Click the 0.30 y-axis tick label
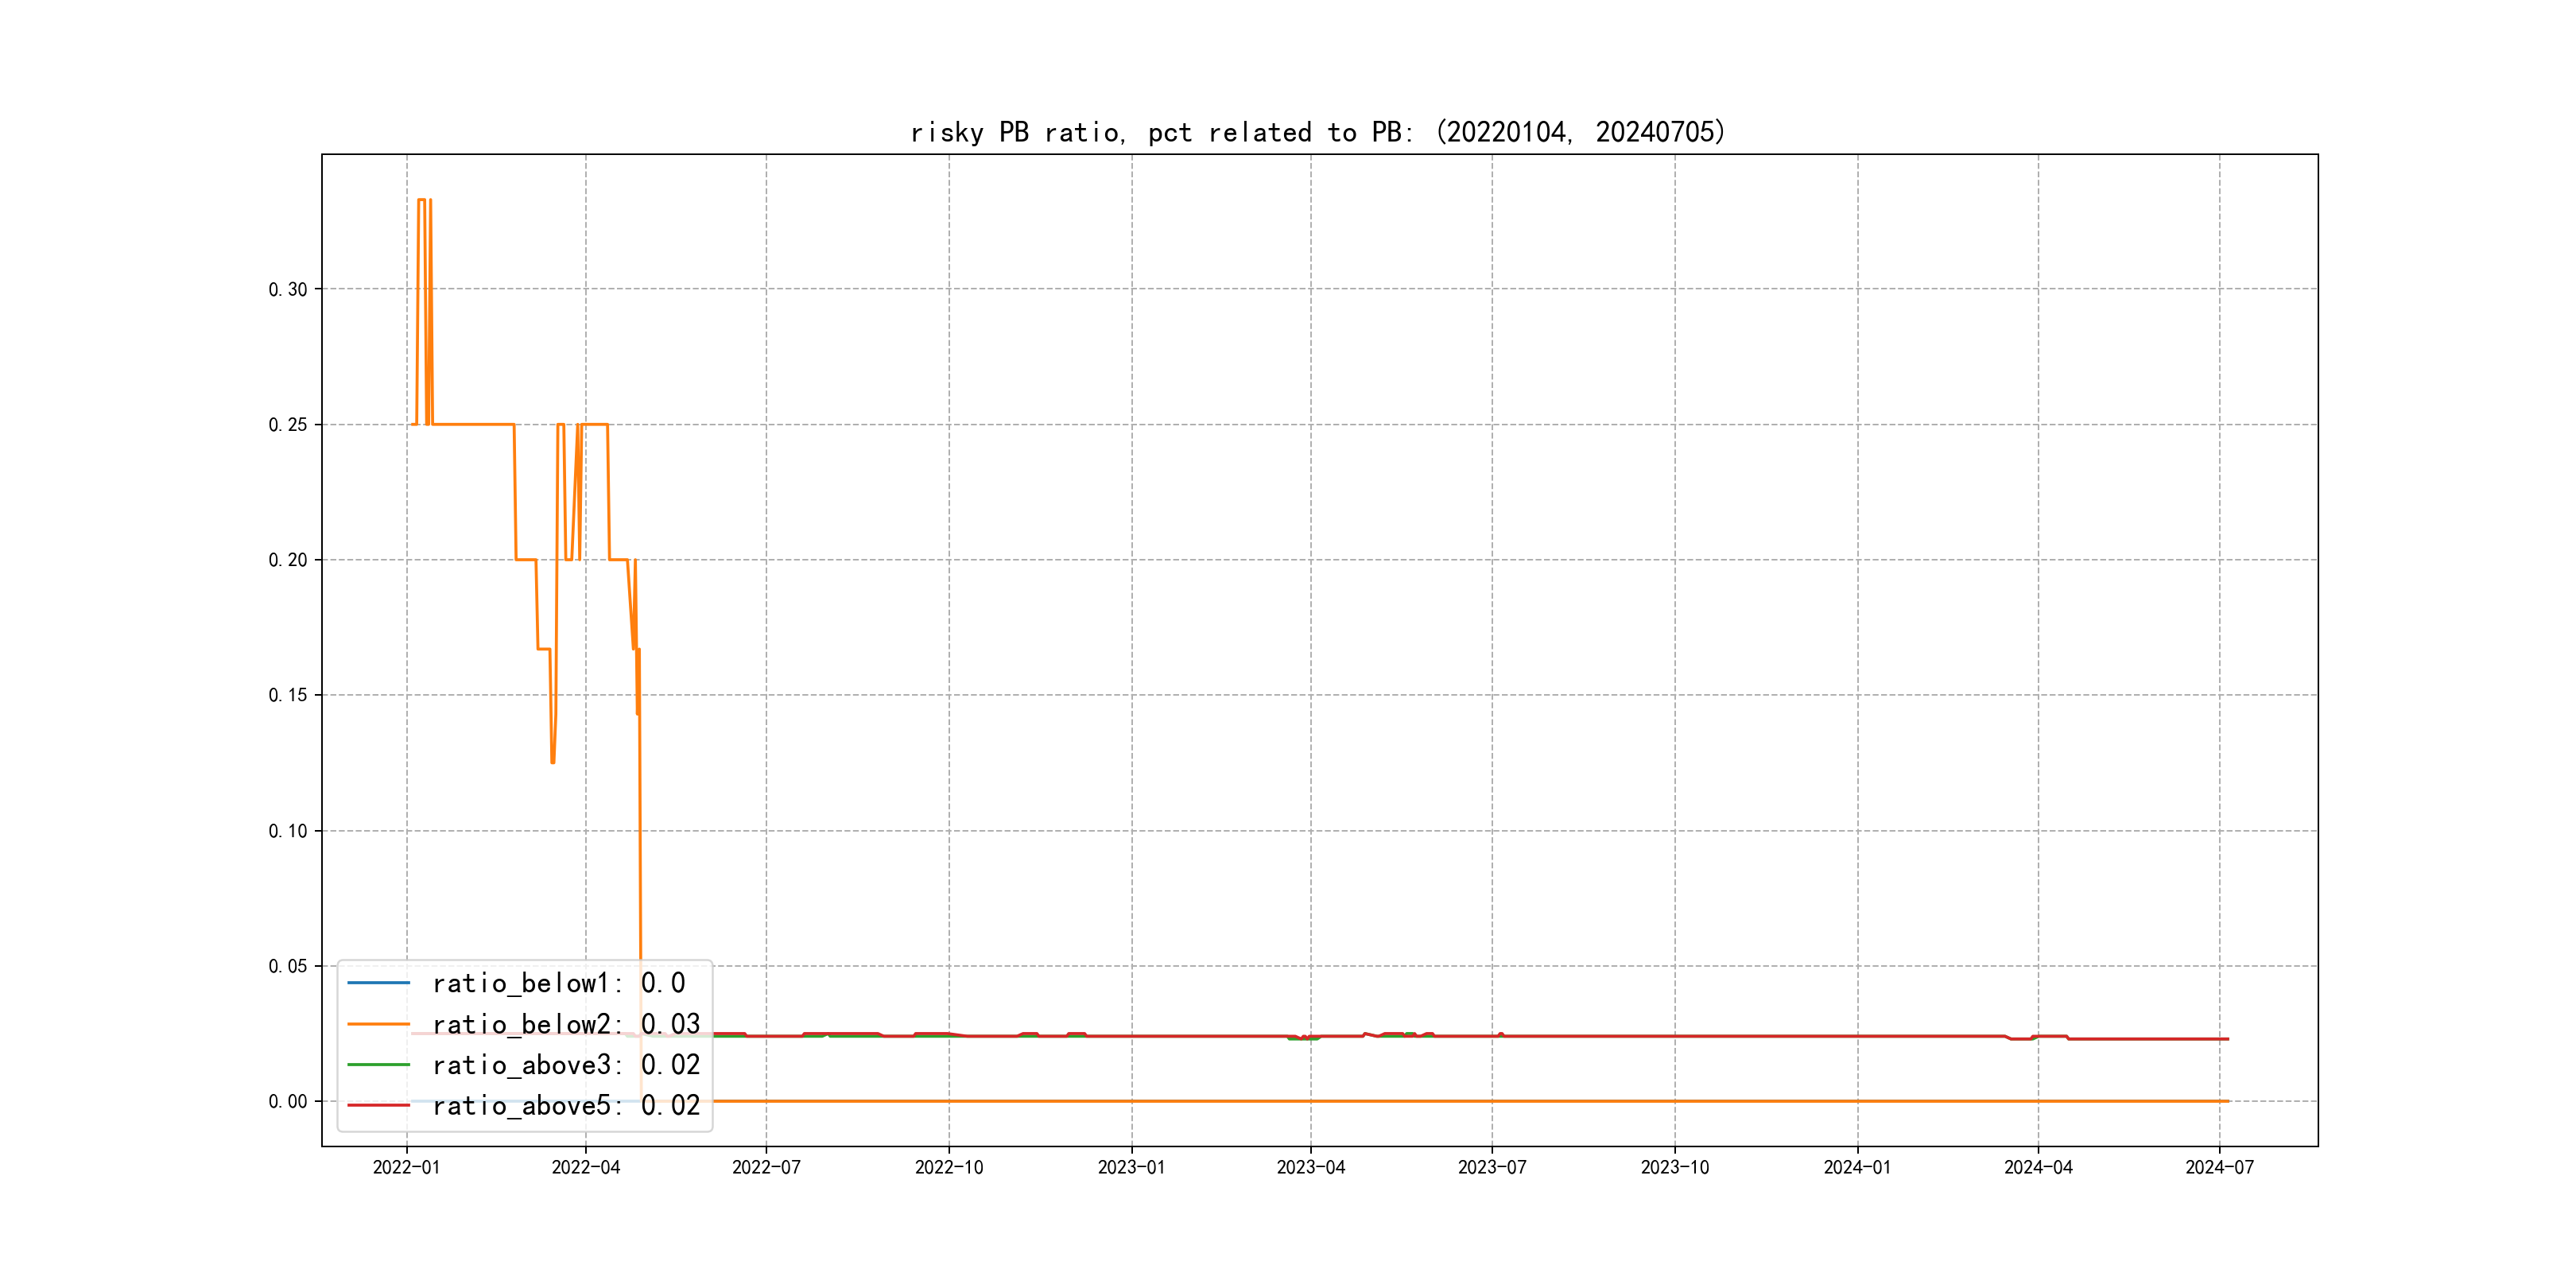This screenshot has width=2576, height=1288. pyautogui.click(x=288, y=290)
